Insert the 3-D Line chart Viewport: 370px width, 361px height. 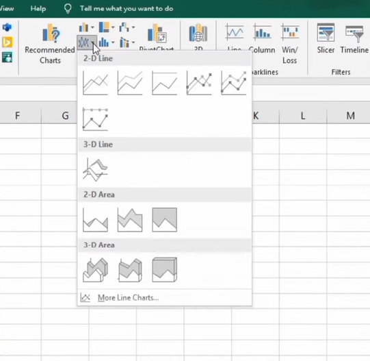point(95,169)
